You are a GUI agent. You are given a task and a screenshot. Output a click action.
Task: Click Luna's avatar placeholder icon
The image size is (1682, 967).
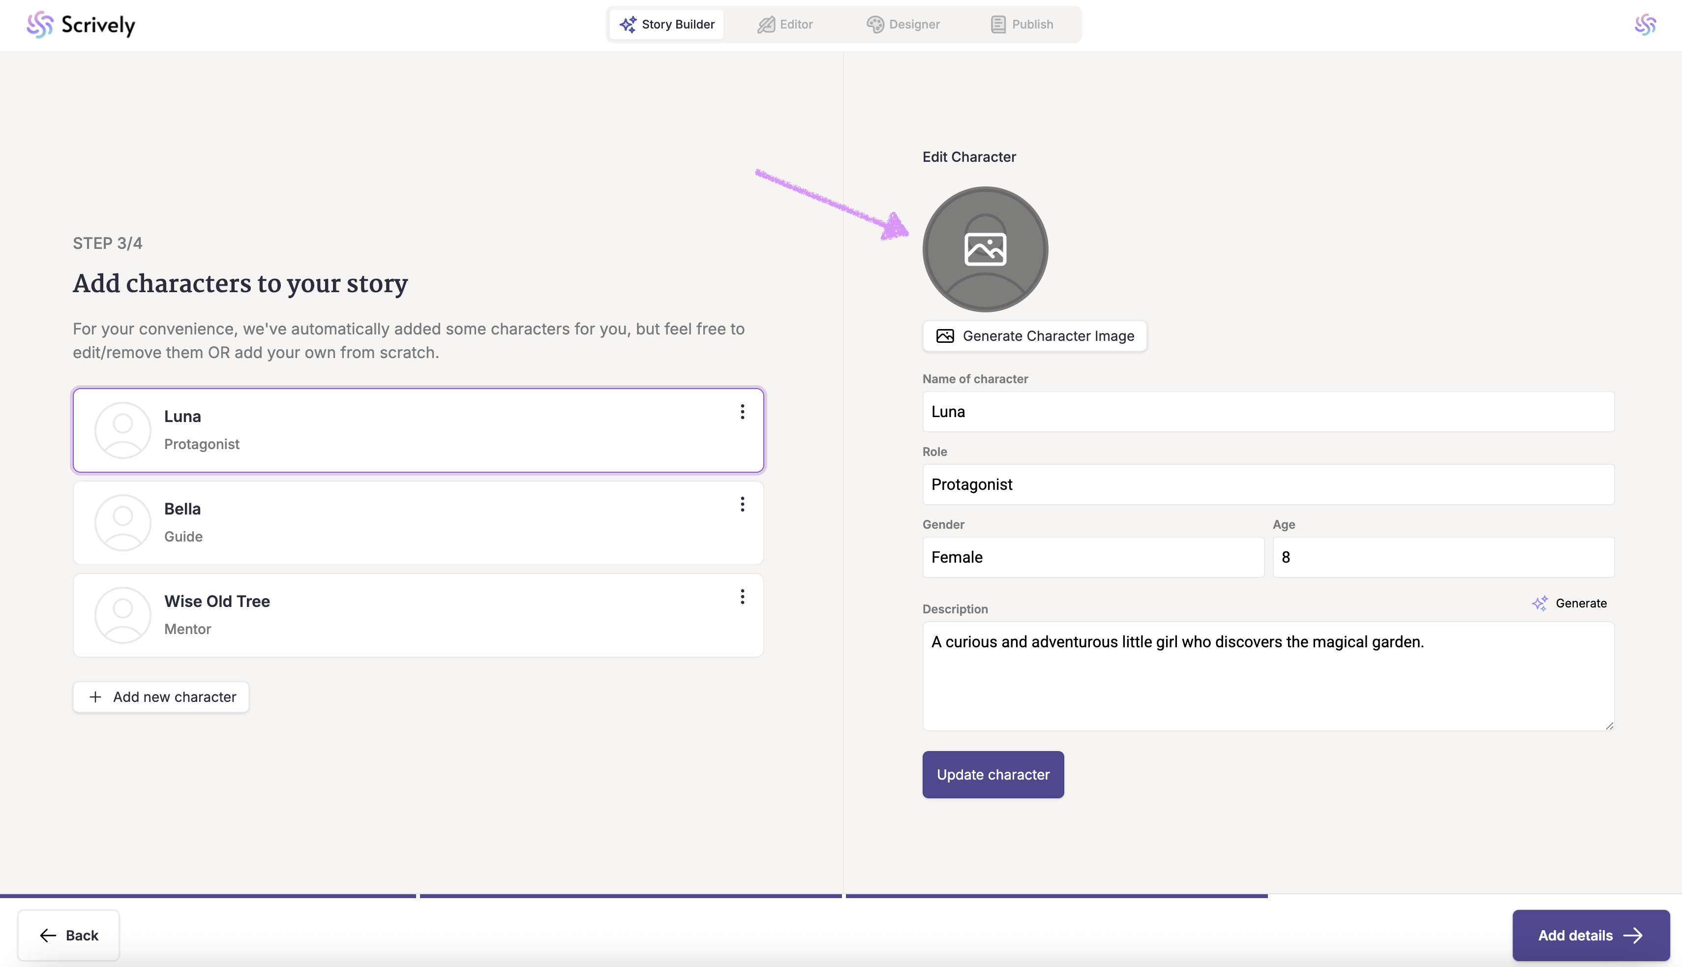(x=123, y=430)
